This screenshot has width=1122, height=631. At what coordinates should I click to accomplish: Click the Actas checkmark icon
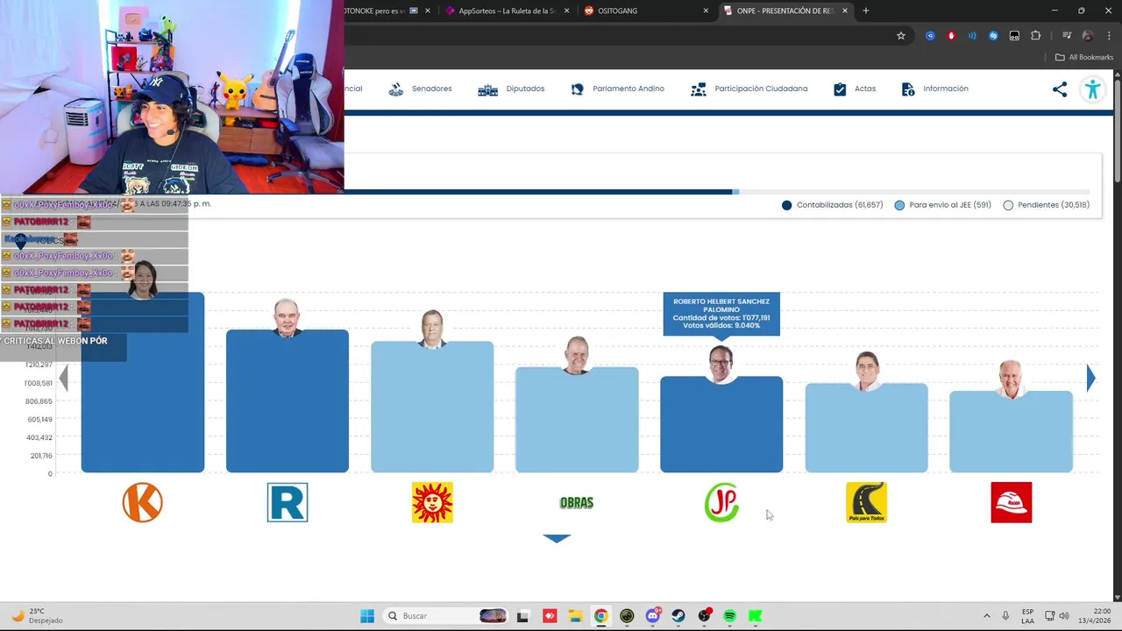[840, 89]
